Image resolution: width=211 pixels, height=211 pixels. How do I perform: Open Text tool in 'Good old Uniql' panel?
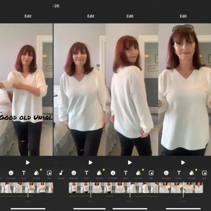coord(24,173)
